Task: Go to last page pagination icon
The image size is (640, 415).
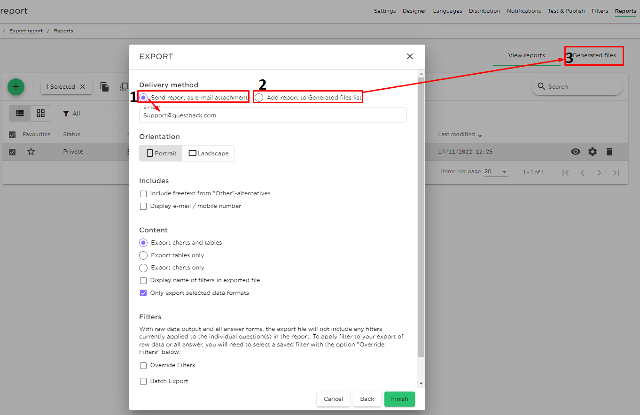Action: point(616,172)
